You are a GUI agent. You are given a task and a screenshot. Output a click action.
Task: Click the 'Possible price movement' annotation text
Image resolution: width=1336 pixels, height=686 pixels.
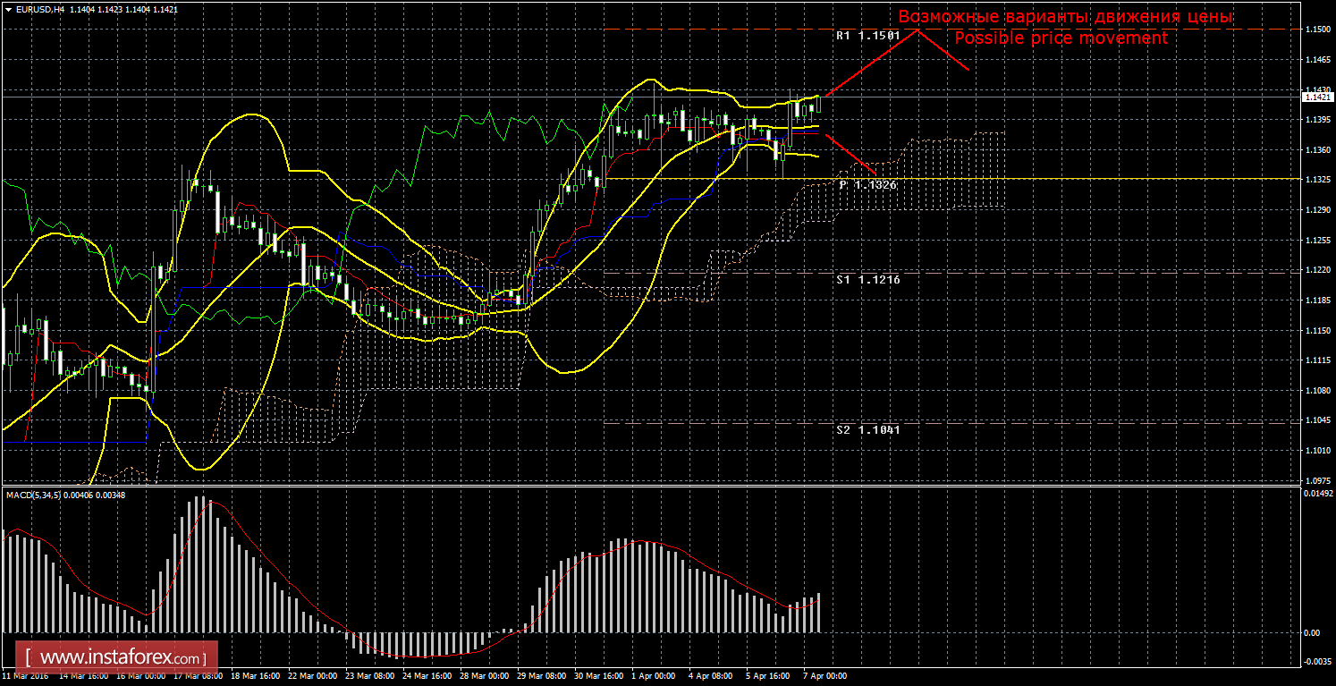click(1061, 38)
